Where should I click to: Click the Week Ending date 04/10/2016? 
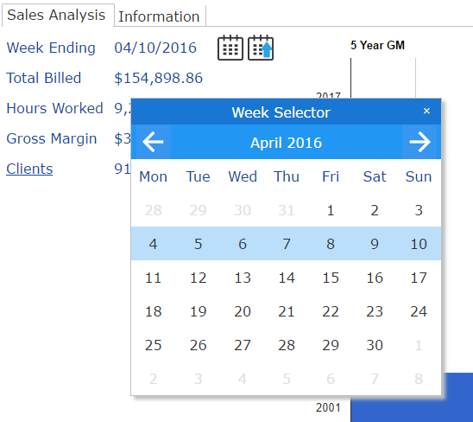[x=155, y=48]
